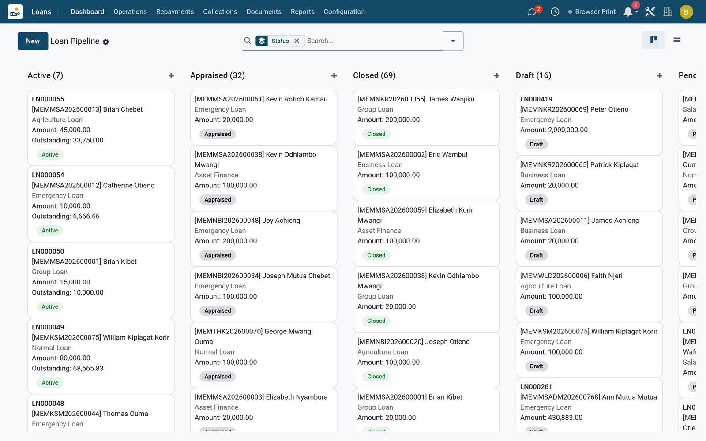Open loan card LN000050 Brian Kibet
This screenshot has width=706, height=441.
101,280
